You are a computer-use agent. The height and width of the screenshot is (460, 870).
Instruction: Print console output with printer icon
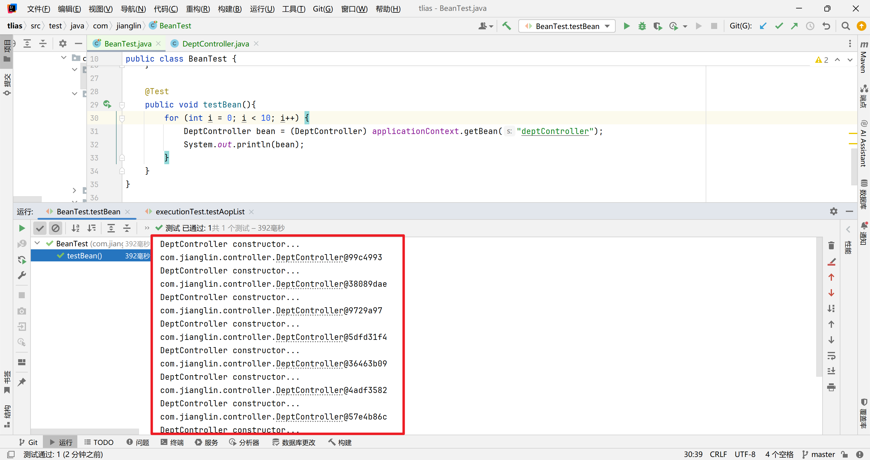(831, 387)
